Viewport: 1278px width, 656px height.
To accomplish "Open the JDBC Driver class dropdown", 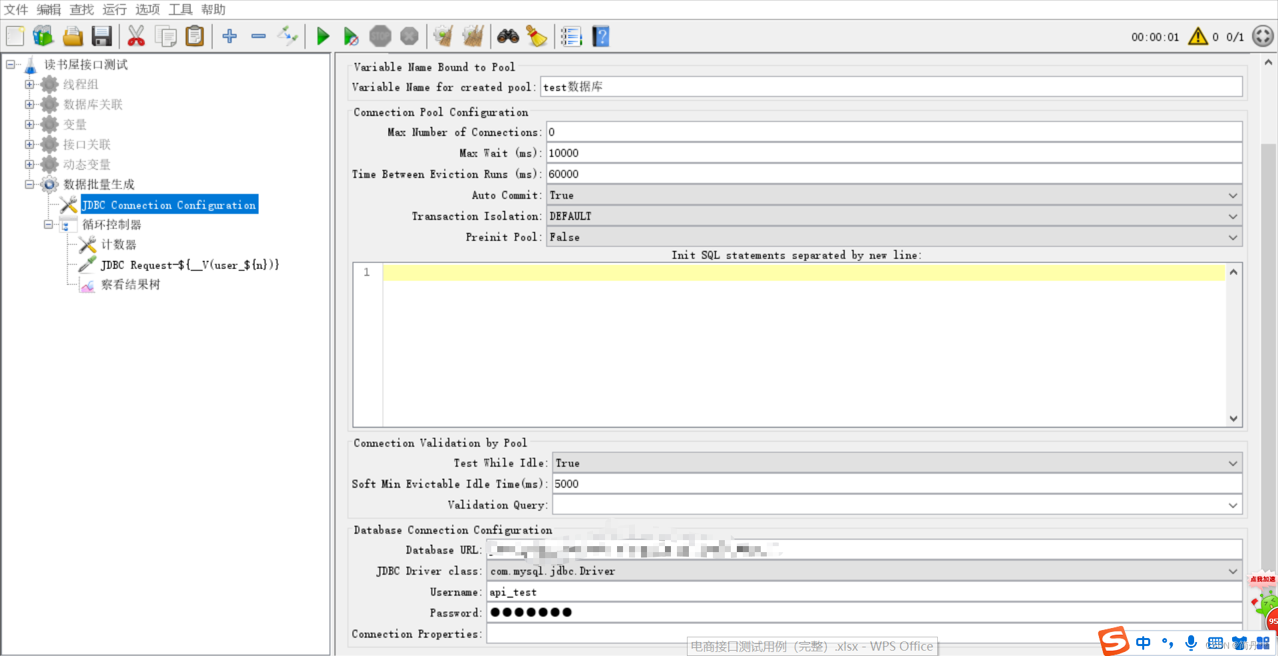I will (865, 571).
